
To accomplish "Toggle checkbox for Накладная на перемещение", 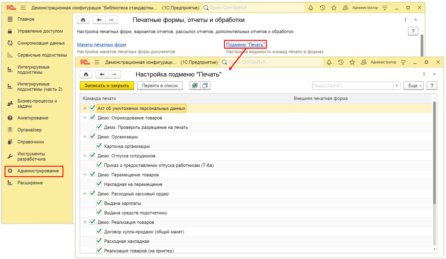I will (99, 184).
